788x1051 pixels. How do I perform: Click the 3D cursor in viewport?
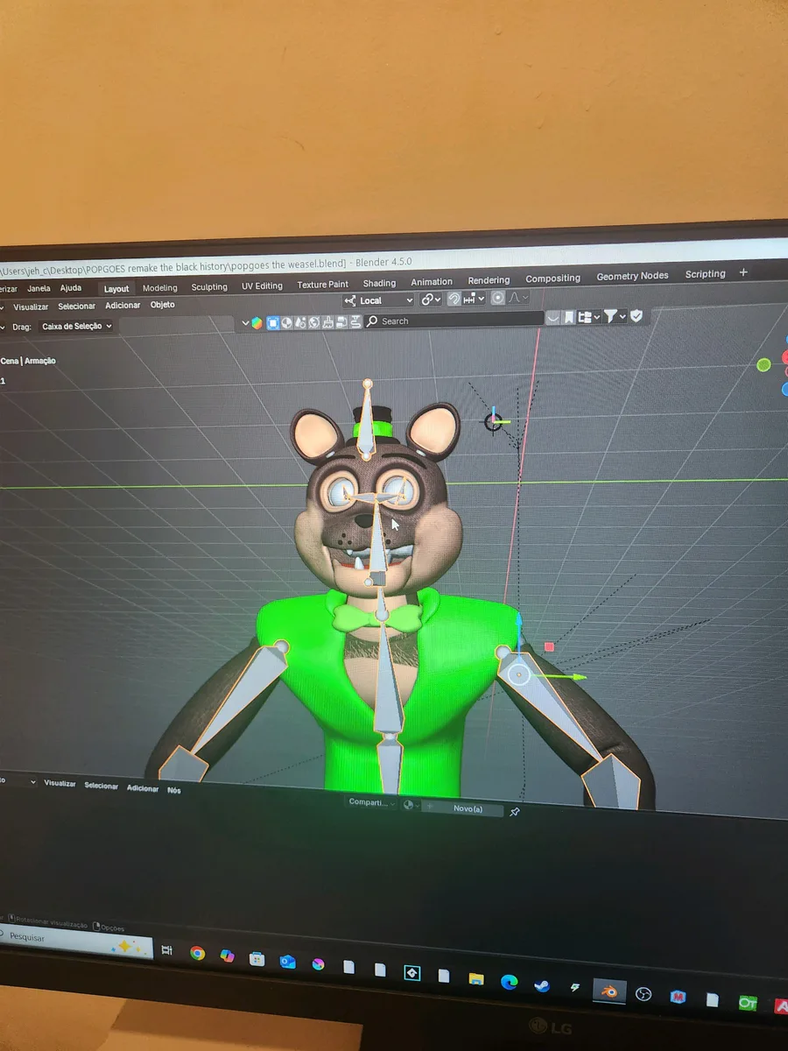coord(495,422)
